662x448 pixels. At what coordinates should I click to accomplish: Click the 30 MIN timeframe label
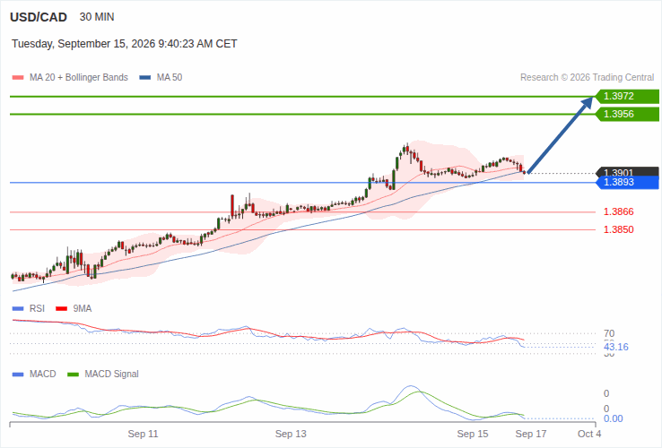97,17
